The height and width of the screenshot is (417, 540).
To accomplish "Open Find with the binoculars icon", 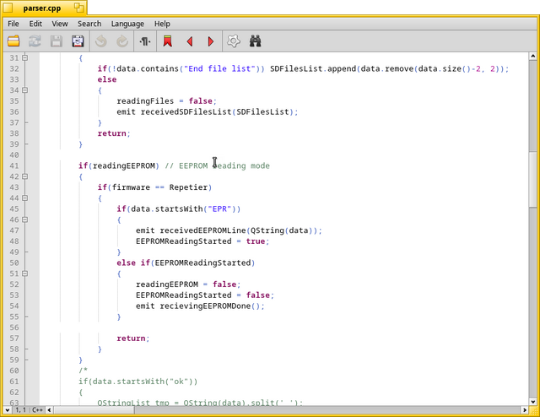I will tap(255, 41).
